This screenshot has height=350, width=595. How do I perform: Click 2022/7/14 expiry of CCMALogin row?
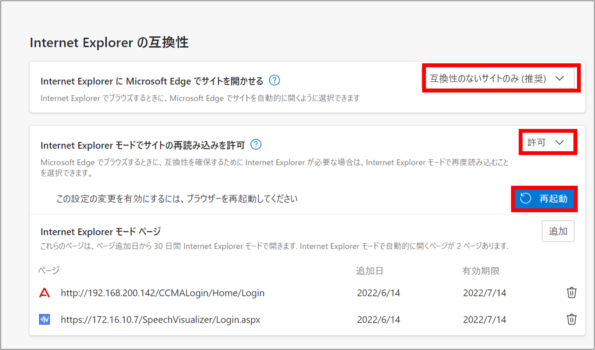(x=485, y=293)
